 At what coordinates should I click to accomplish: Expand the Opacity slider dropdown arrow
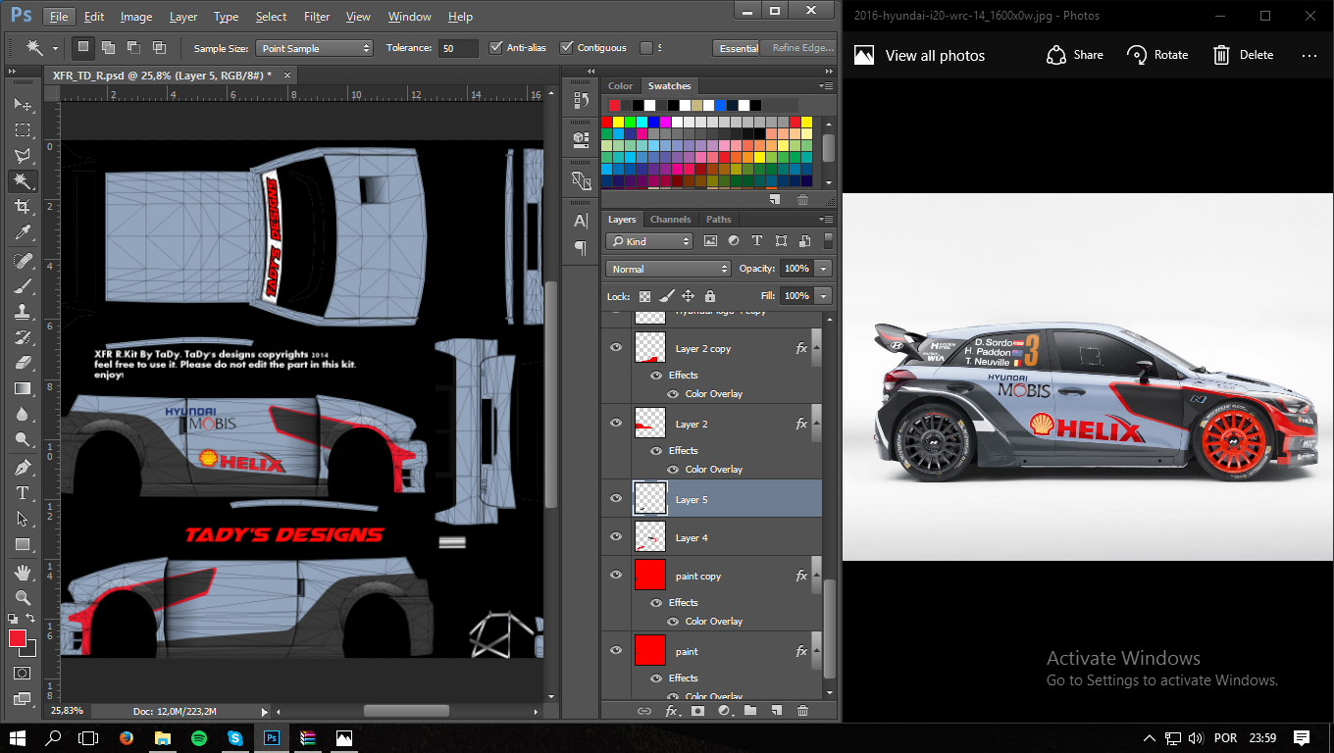point(823,269)
